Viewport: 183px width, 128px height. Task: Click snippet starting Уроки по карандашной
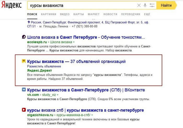pos(83,121)
